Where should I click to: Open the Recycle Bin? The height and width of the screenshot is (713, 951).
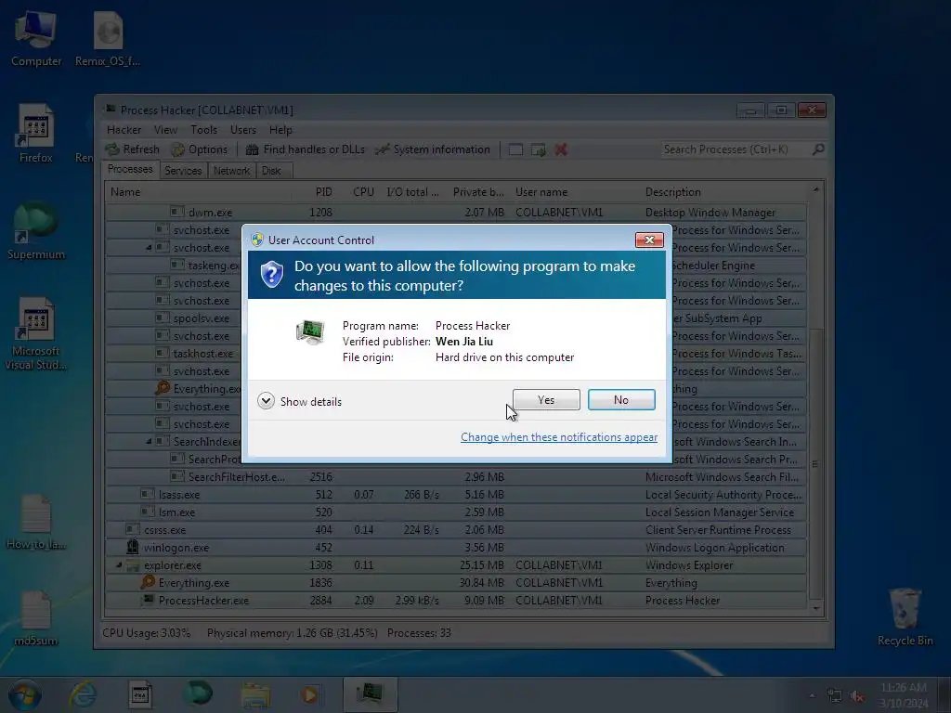coord(905,617)
